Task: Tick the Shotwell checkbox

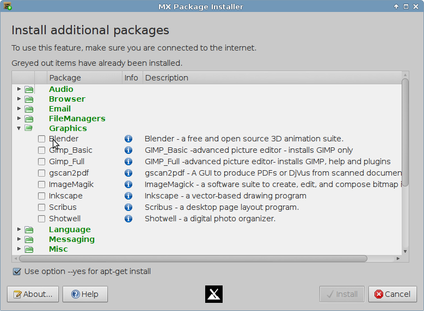Action: click(42, 219)
